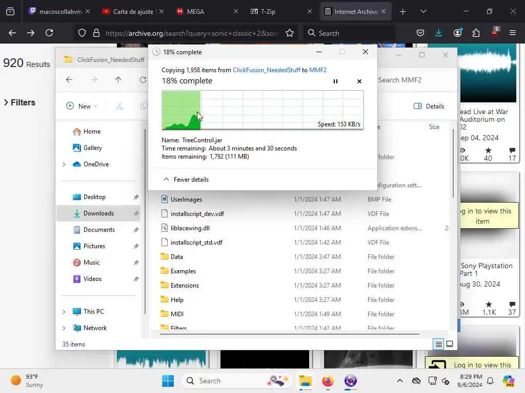Screen dimensions: 525x393
Task: Collapse the dialog with Fewer details
Action: [x=186, y=180]
